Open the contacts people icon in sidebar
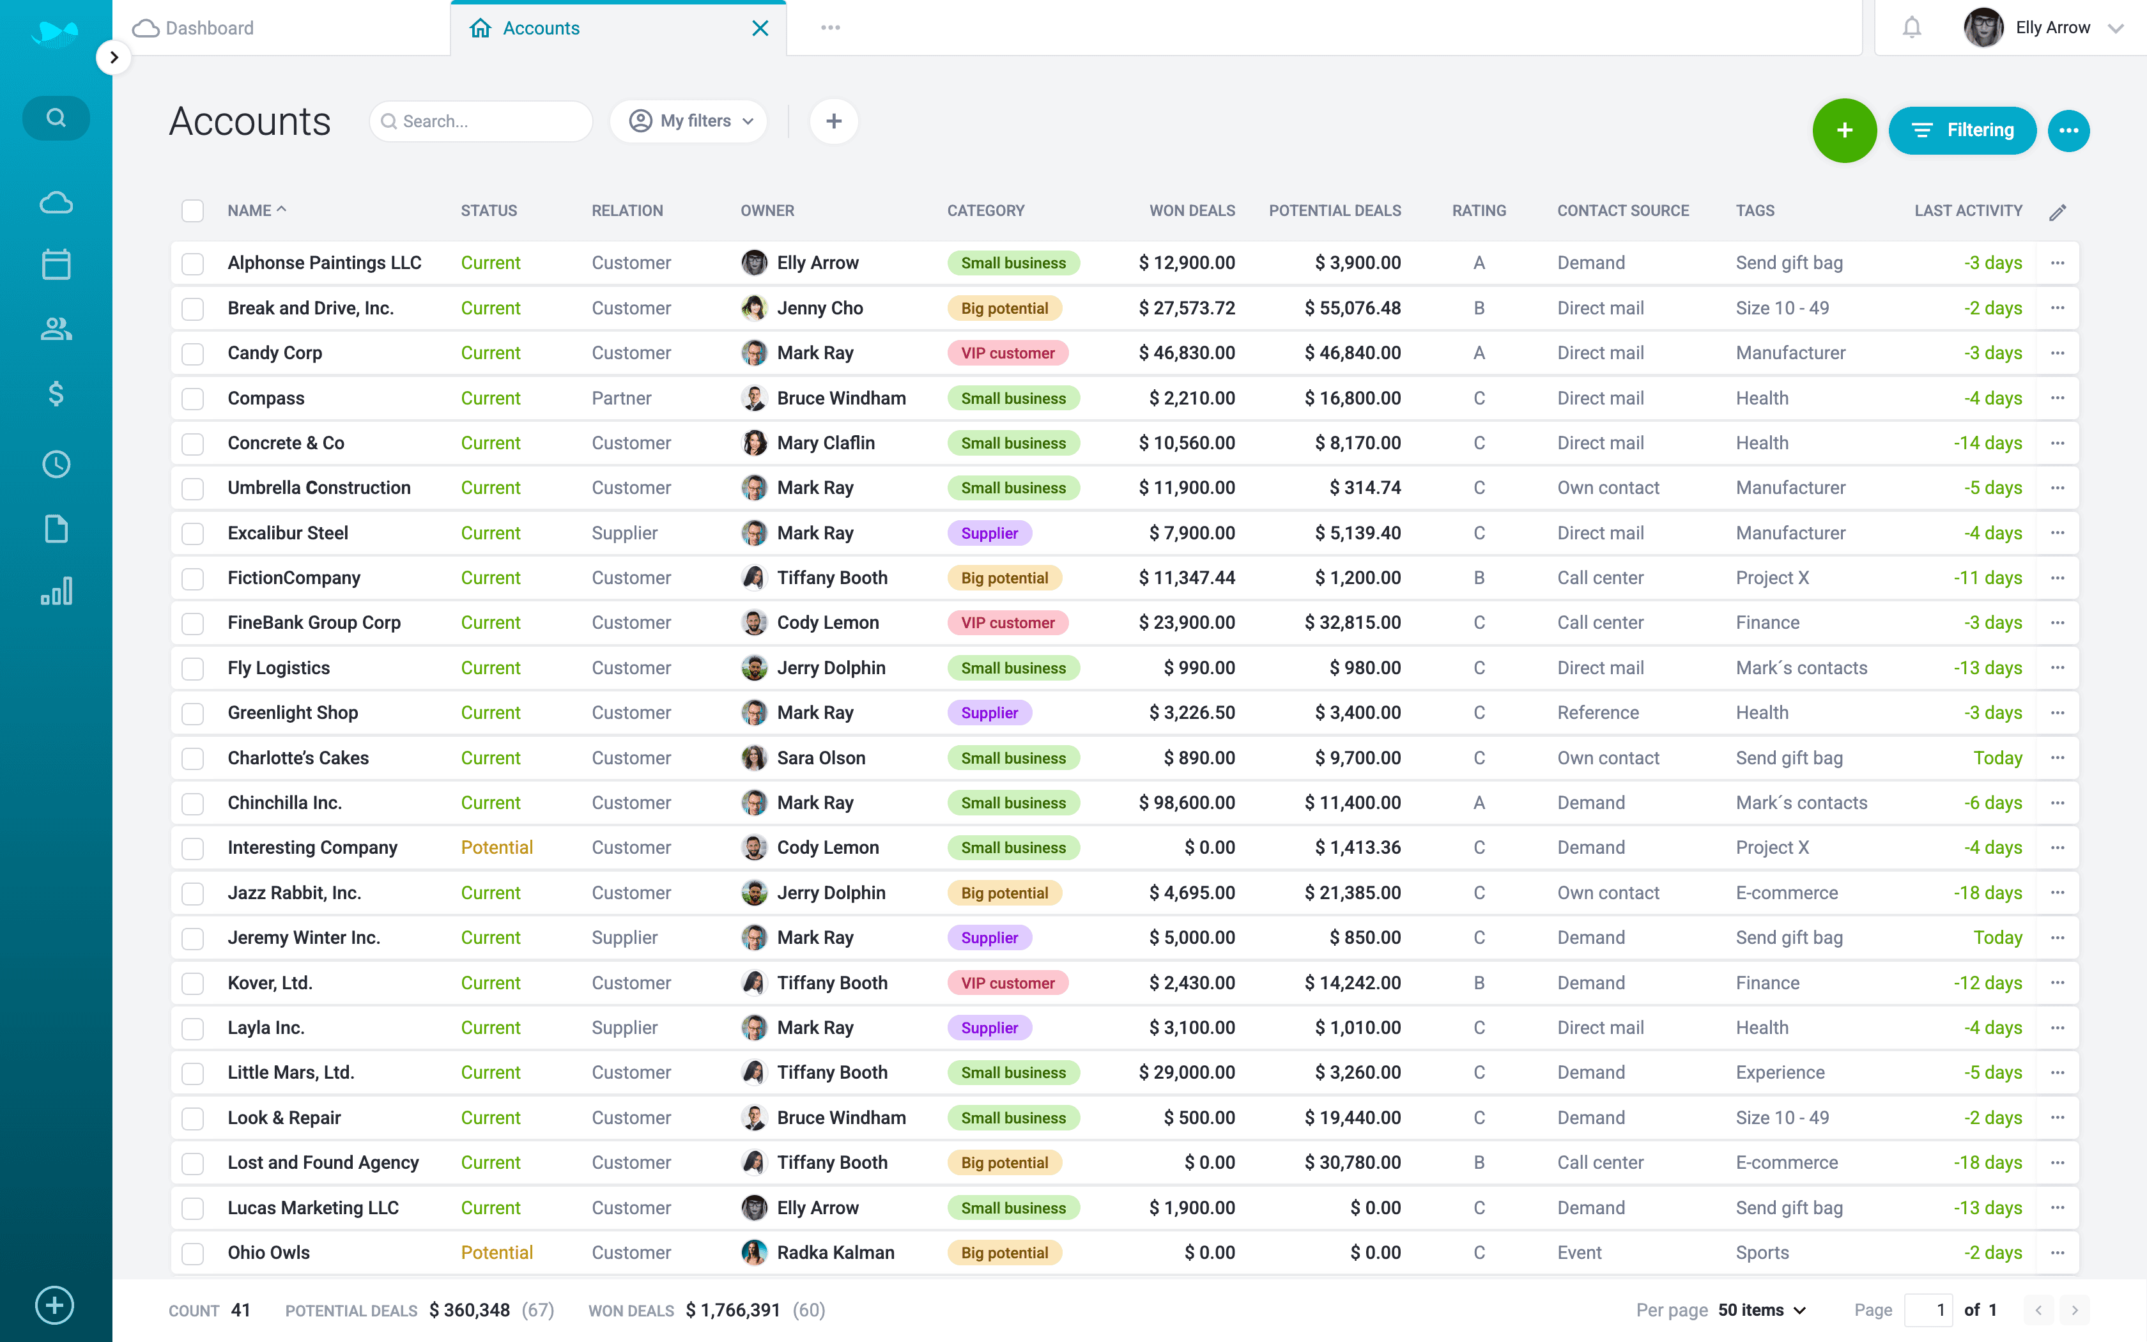The width and height of the screenshot is (2147, 1342). pyautogui.click(x=56, y=329)
